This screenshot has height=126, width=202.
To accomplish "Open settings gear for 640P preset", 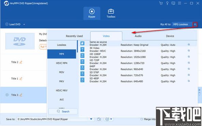I will (x=189, y=69).
